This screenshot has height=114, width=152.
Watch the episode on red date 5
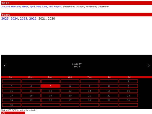(x=50, y=86)
